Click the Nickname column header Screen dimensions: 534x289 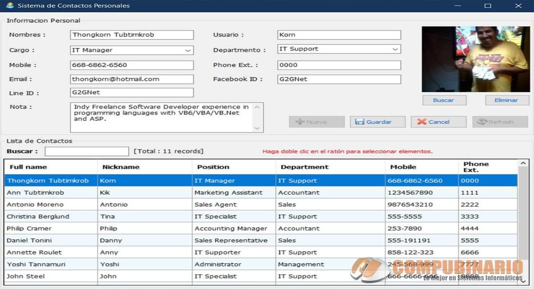click(x=145, y=167)
